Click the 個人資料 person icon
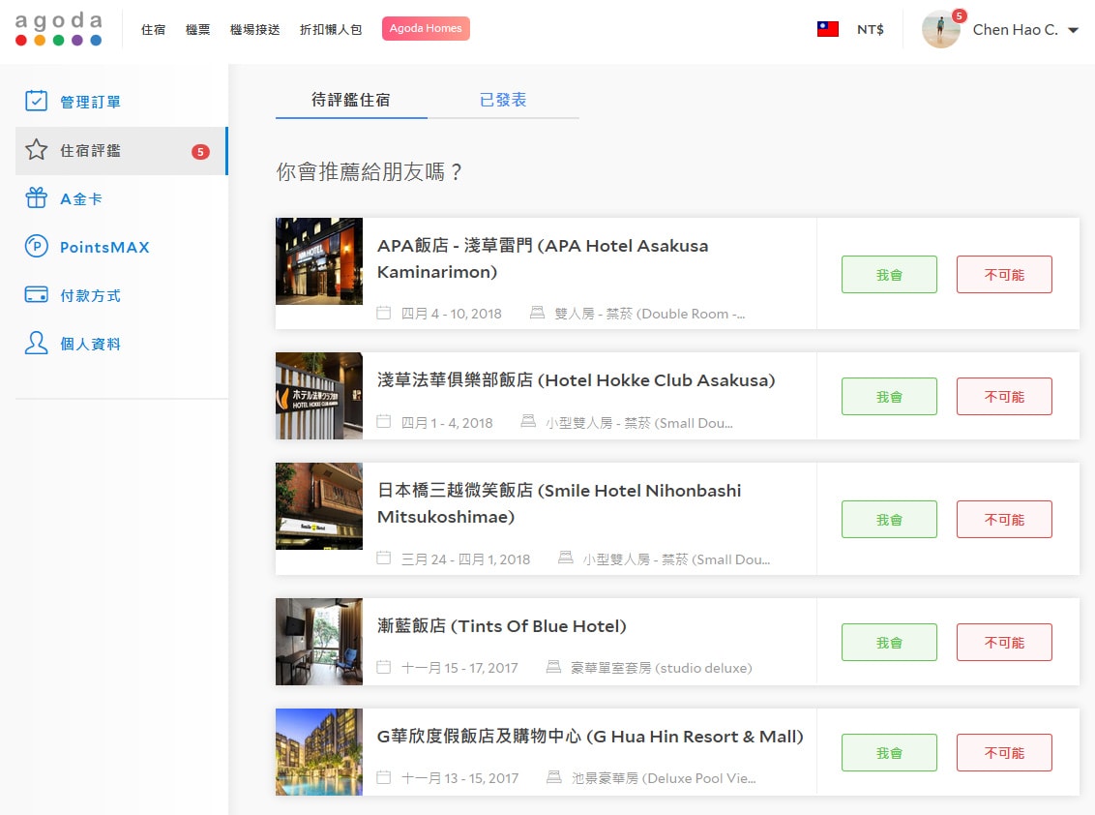 tap(37, 344)
